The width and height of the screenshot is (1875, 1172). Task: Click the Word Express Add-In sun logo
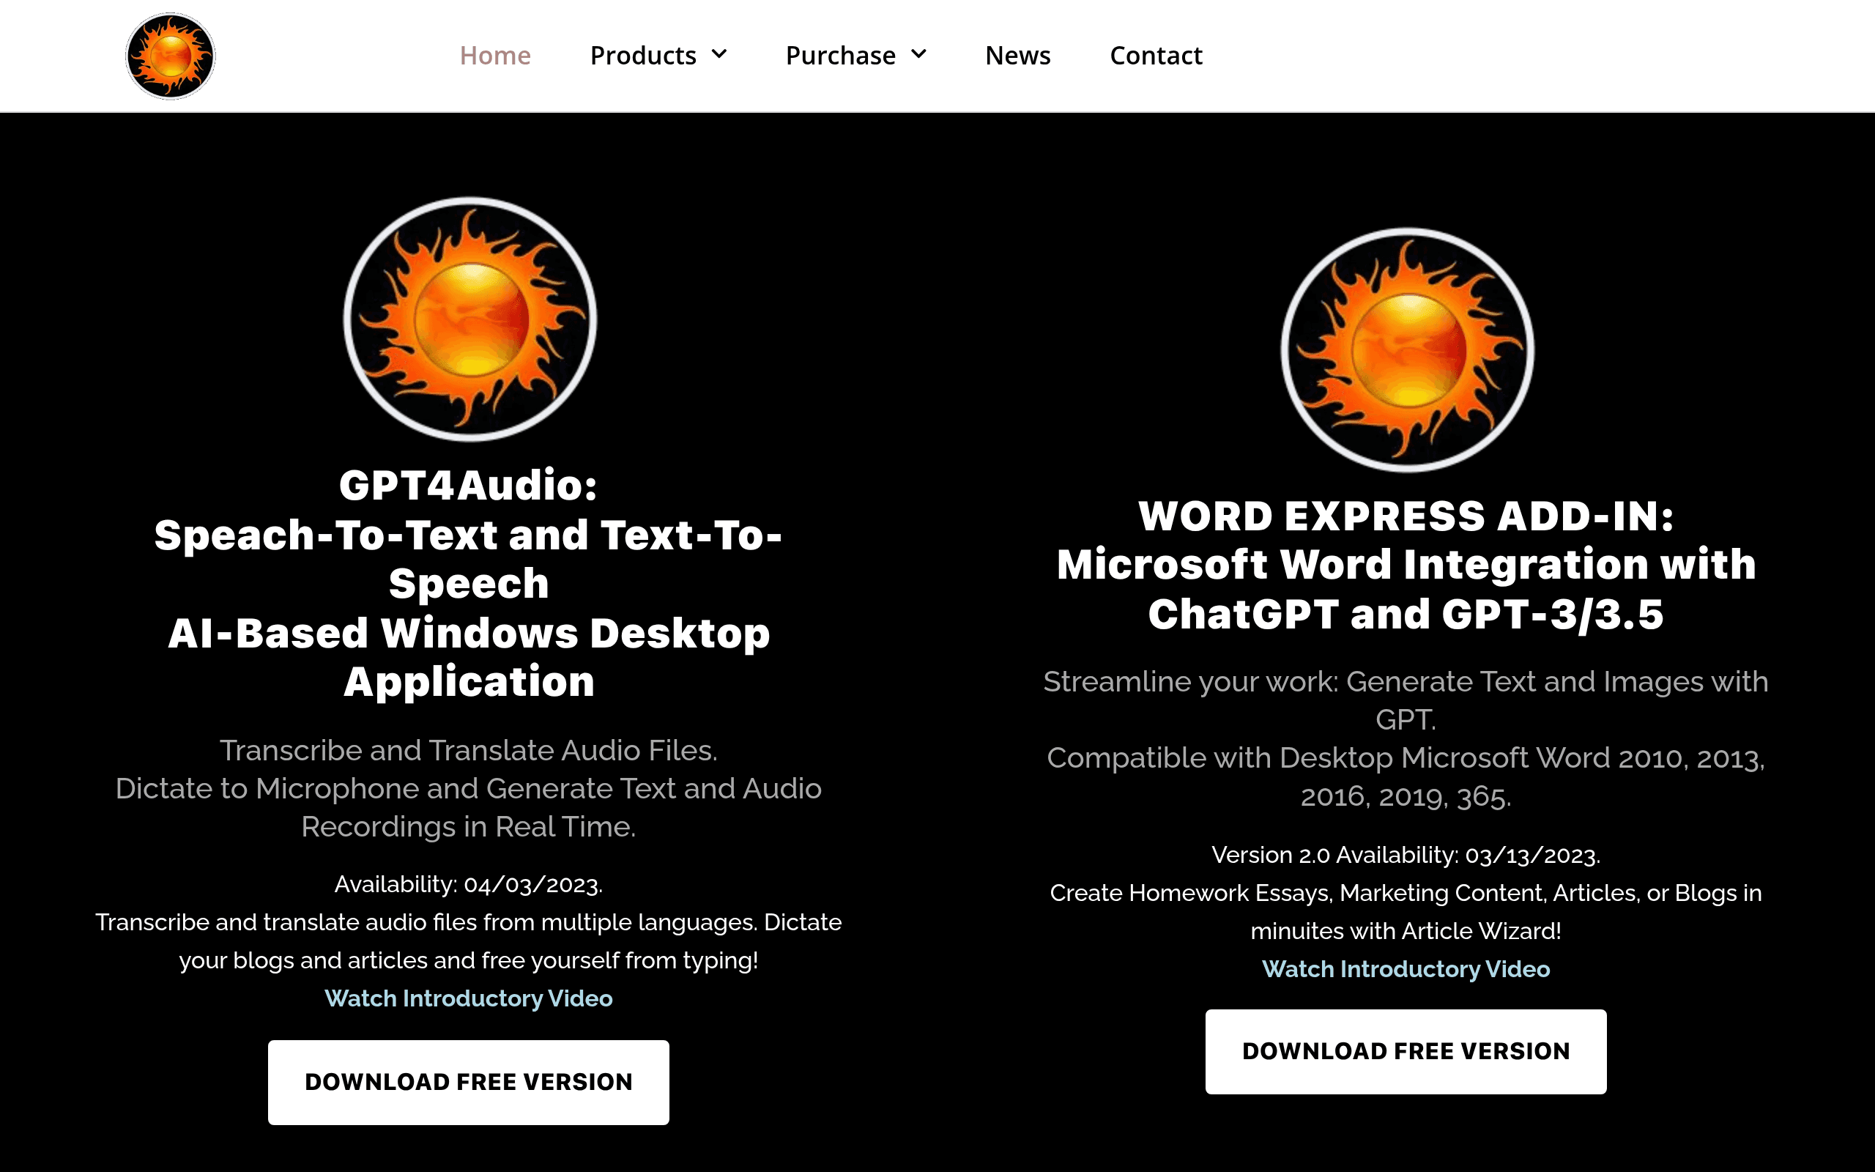click(1406, 349)
